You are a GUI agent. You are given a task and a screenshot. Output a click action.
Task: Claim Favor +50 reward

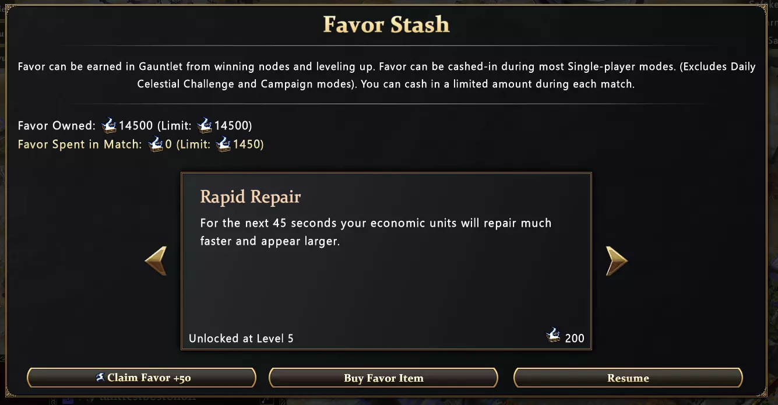tap(142, 378)
